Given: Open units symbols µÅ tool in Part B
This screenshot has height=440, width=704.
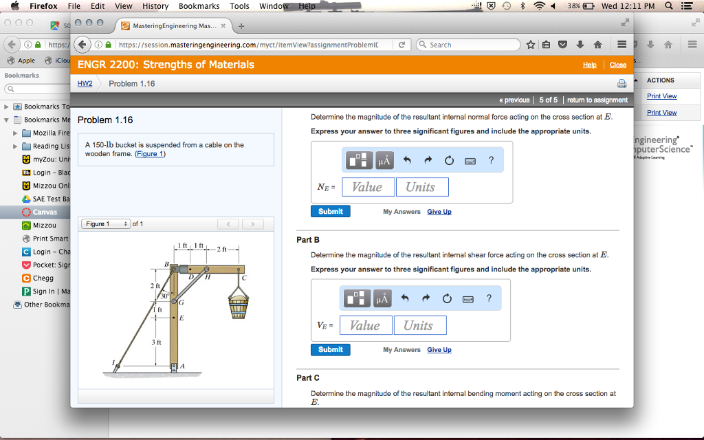Looking at the screenshot, I should point(382,298).
